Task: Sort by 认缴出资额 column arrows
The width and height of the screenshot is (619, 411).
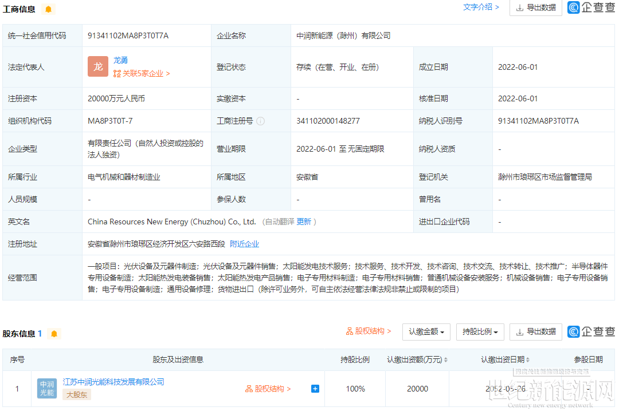Action: tap(446, 360)
